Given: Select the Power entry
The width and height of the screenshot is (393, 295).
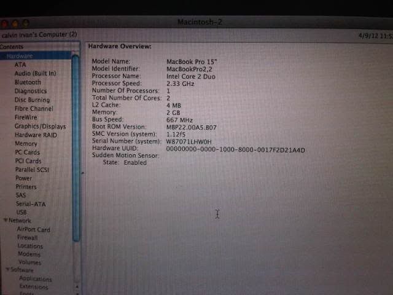Looking at the screenshot, I should pos(23,178).
